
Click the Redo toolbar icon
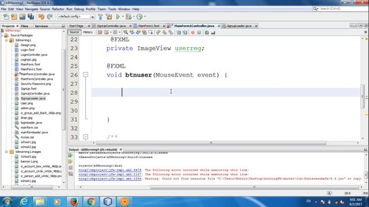(50, 17)
